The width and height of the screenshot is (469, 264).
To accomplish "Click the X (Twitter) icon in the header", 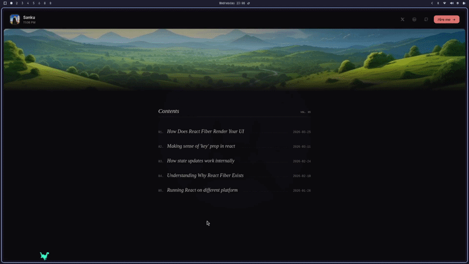I will coord(402,19).
